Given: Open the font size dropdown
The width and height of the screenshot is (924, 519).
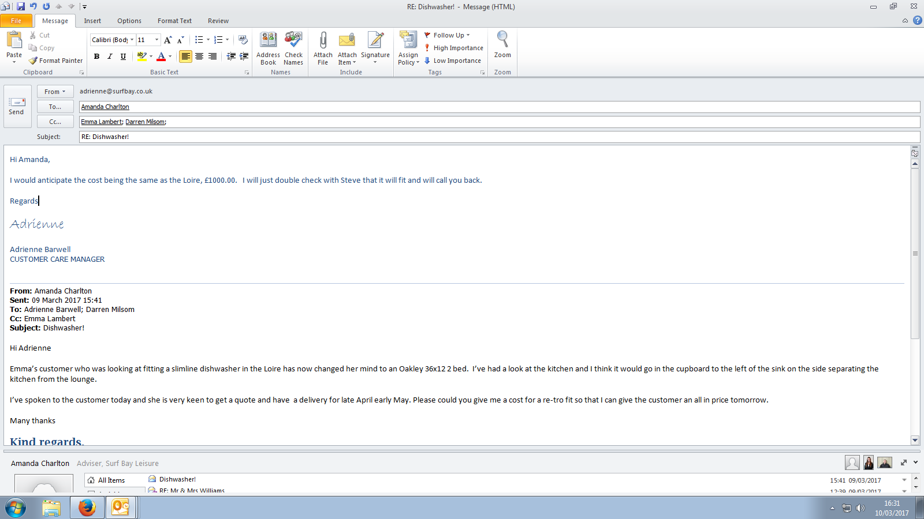Looking at the screenshot, I should point(157,40).
